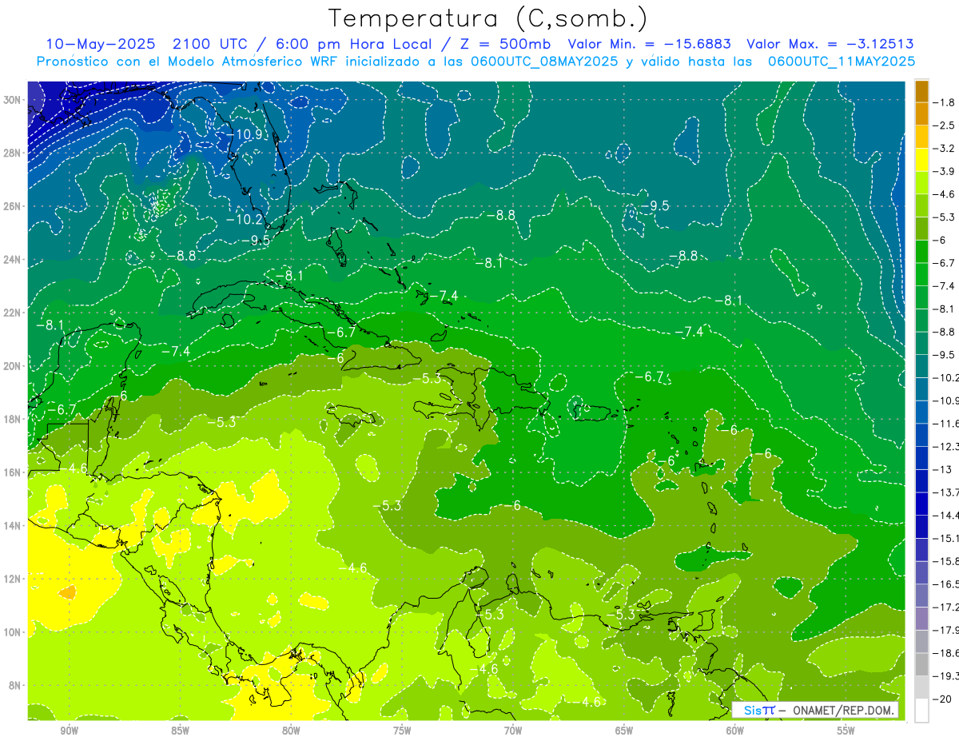Click the '-2.5' legend value
The image size is (959, 741).
click(x=944, y=125)
